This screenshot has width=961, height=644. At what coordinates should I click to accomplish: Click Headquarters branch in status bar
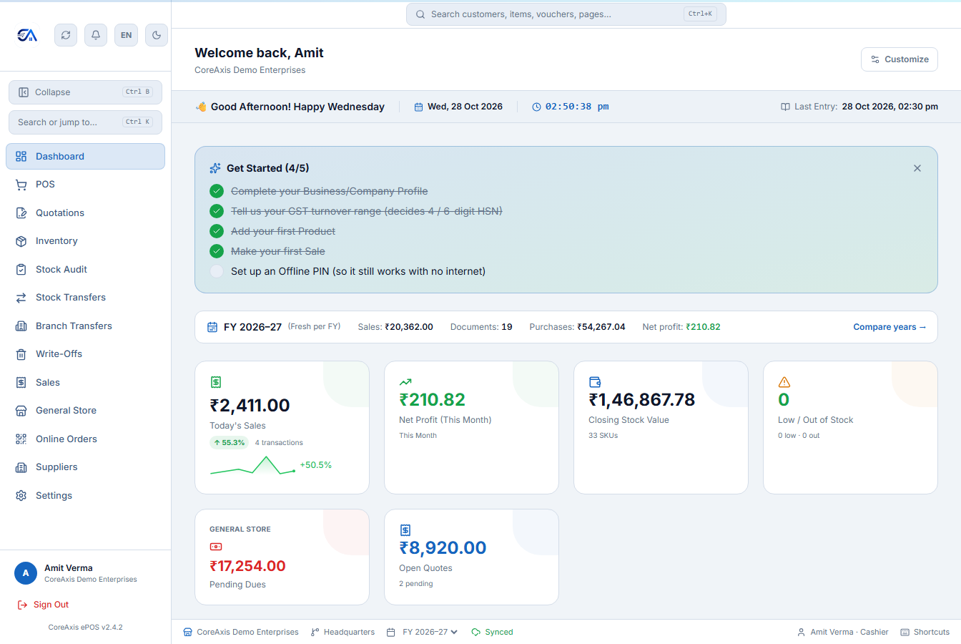pyautogui.click(x=342, y=633)
